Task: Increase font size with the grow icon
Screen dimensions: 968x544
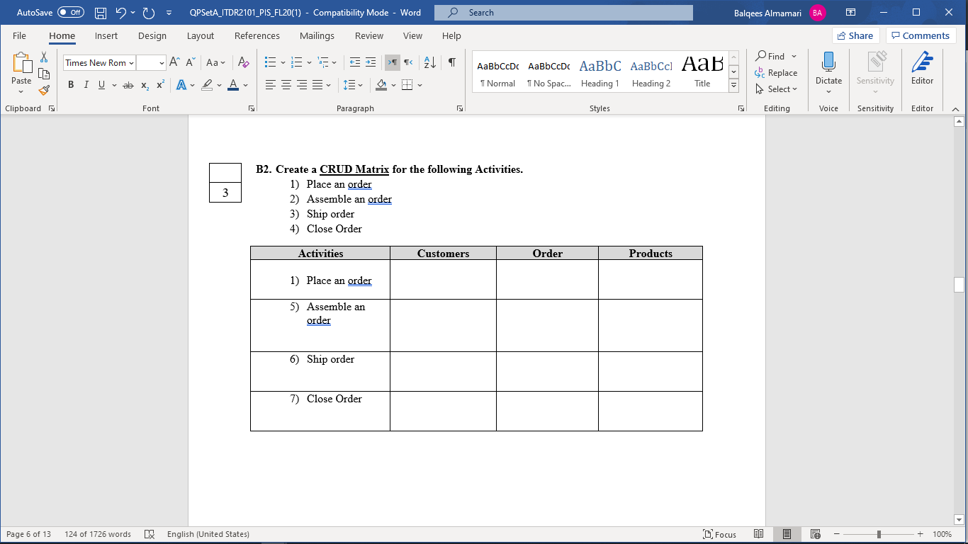Action: [x=175, y=62]
